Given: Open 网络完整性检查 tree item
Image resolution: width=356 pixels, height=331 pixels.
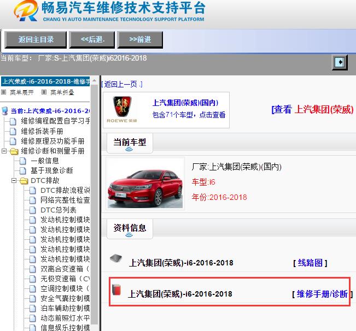Looking at the screenshot, I should [65, 200].
